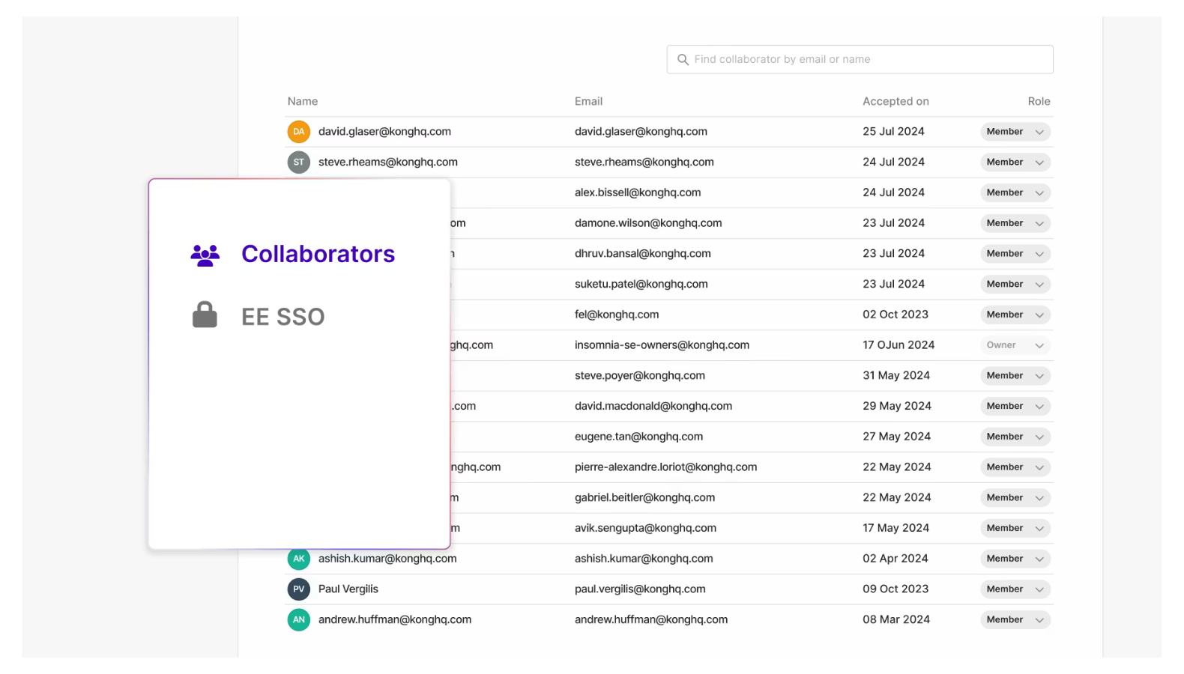This screenshot has width=1184, height=674.
Task: Change role for andrew.huffman@konghq.com
Action: click(x=1015, y=620)
